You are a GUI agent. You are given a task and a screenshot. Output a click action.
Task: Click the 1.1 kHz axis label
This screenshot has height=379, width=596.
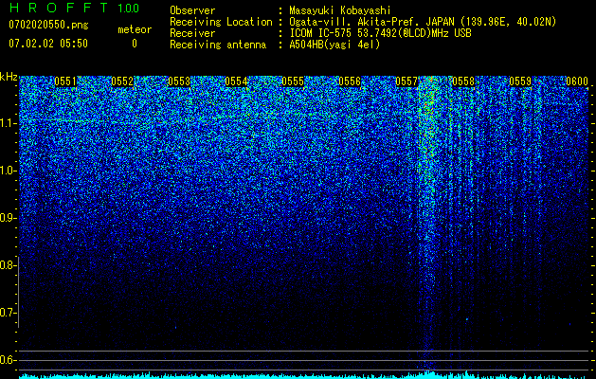[x=9, y=123]
